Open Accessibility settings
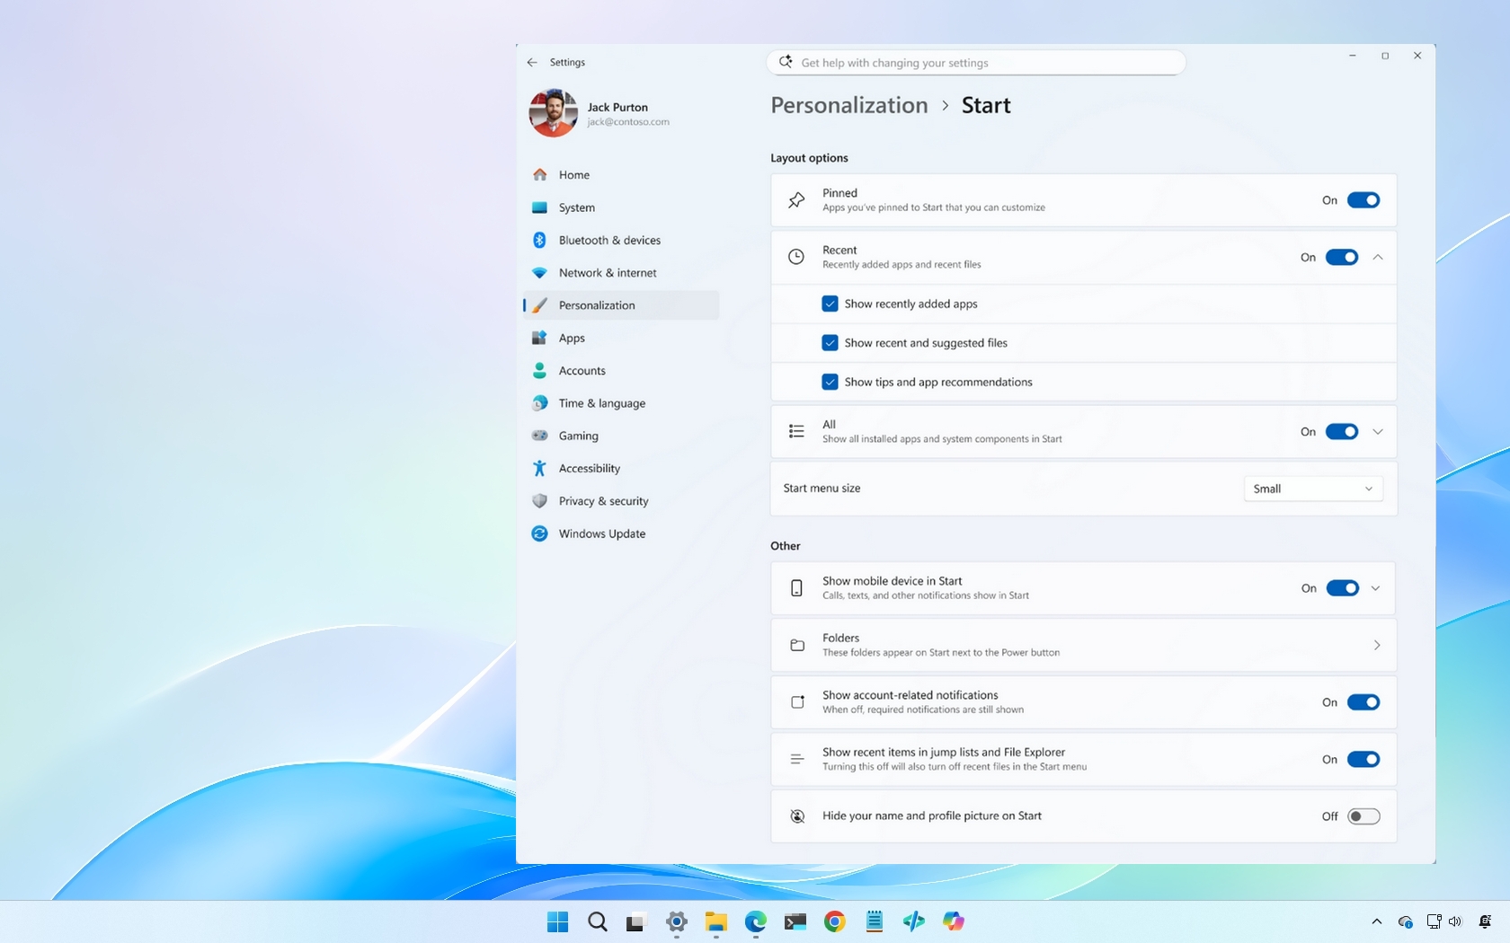 [x=620, y=469]
